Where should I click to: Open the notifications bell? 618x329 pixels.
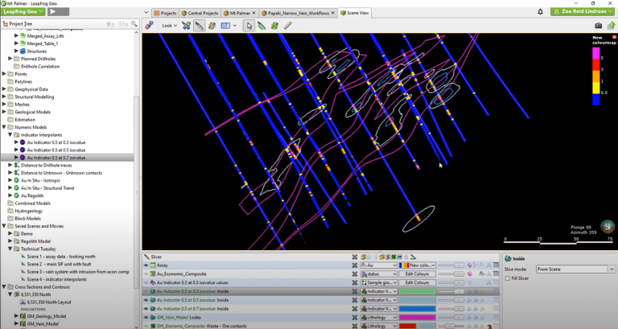coord(540,12)
